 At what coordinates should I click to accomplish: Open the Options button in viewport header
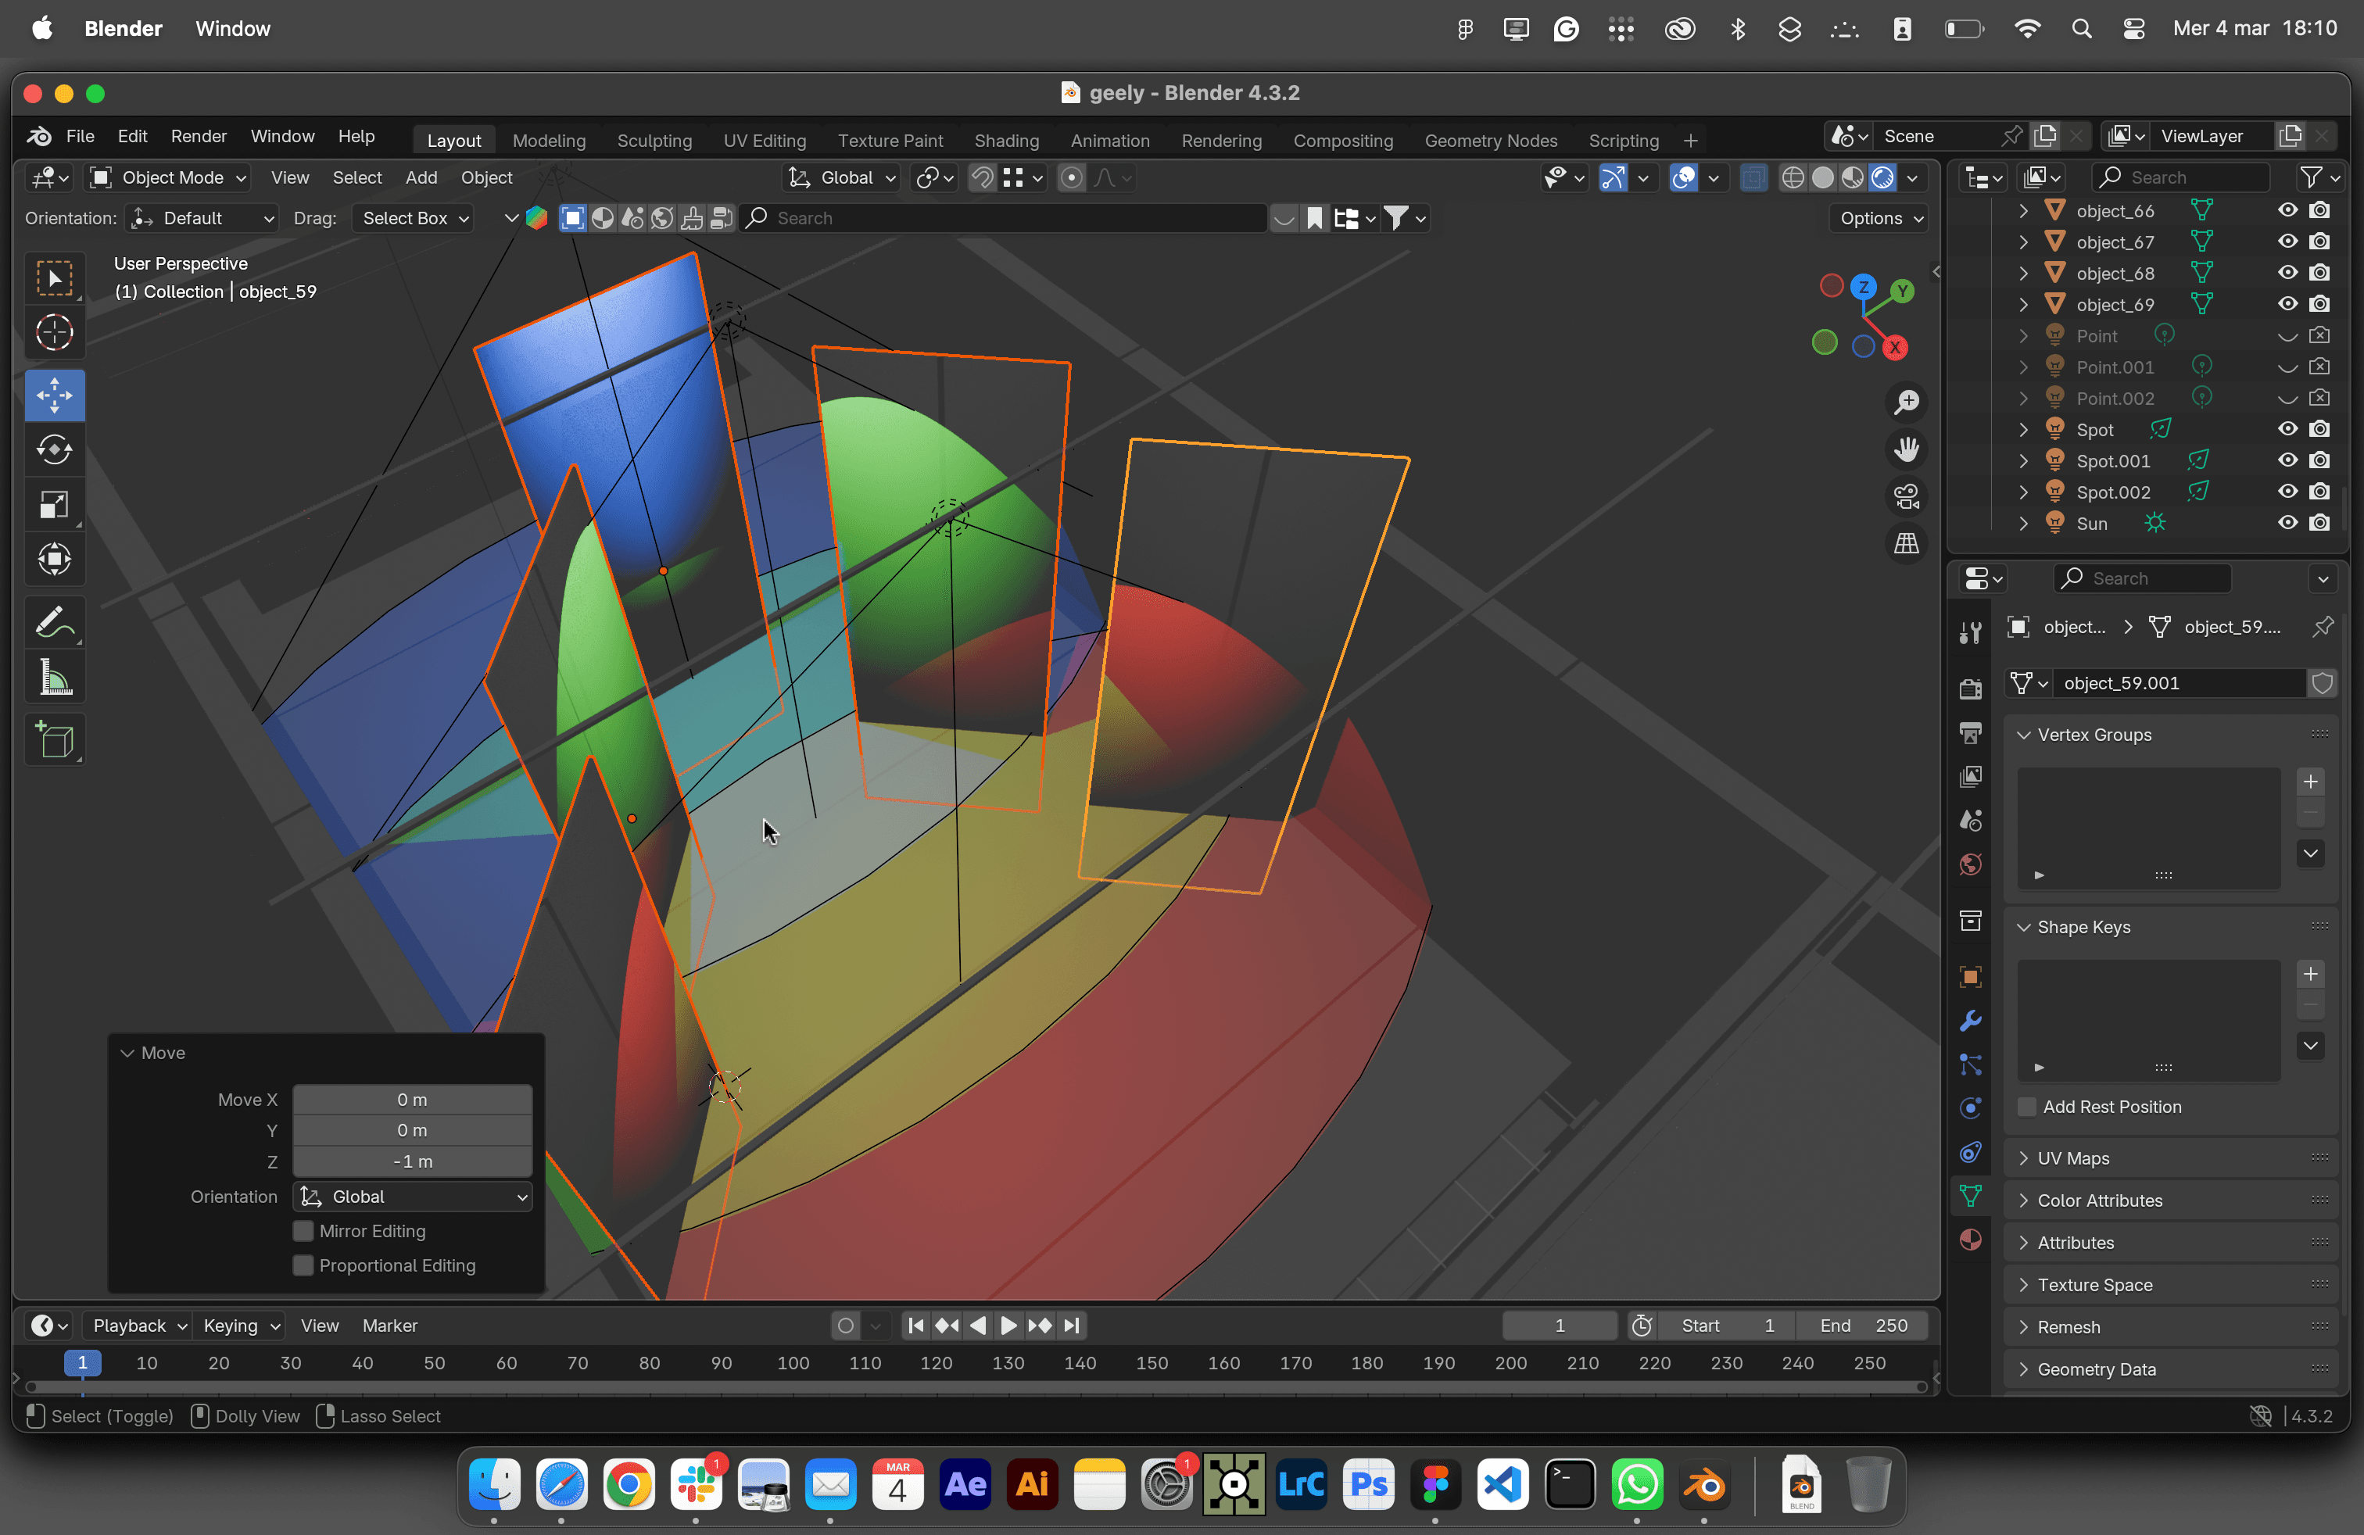point(1880,218)
